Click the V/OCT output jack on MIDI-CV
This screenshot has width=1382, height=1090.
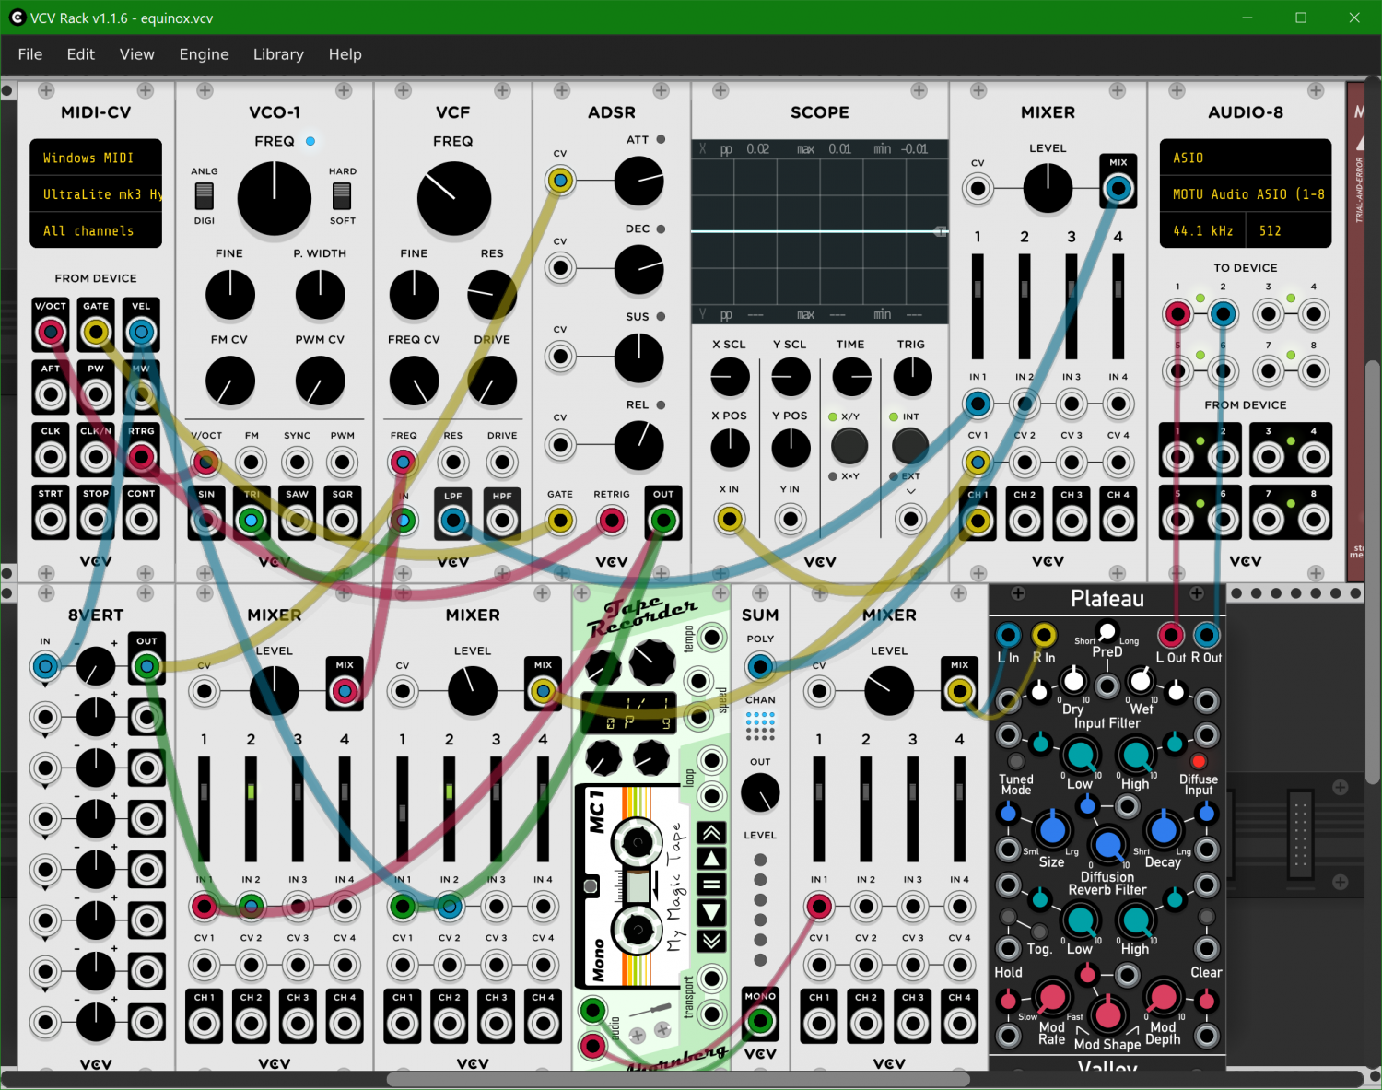point(51,333)
